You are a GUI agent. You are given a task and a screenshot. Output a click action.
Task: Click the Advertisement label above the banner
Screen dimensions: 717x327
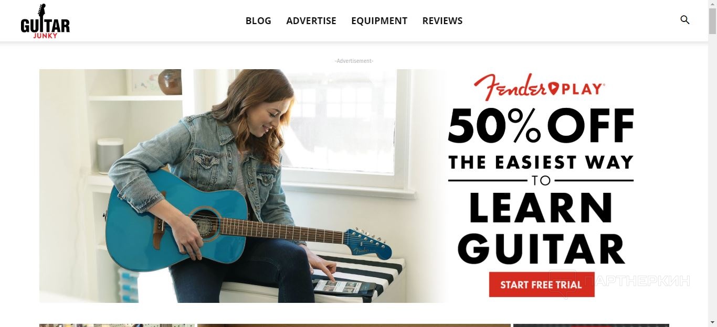[354, 61]
